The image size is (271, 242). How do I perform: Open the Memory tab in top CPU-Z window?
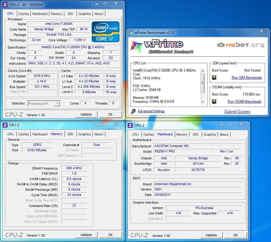[x=57, y=14]
